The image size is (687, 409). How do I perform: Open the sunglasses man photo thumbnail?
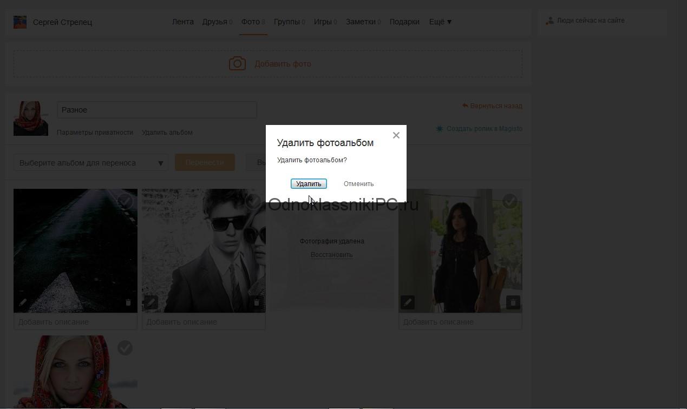coord(204,250)
